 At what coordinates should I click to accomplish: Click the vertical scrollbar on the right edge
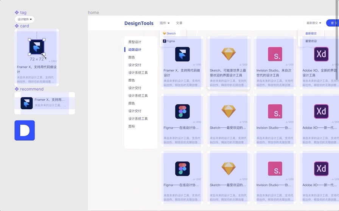(337, 40)
